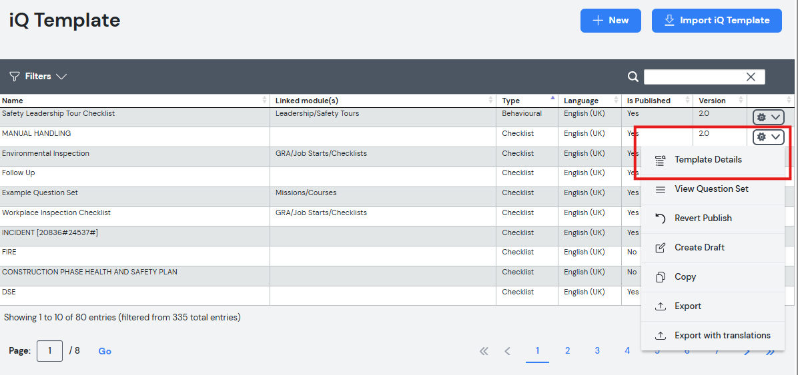Expand the Filters chevron
The width and height of the screenshot is (798, 375).
61,77
